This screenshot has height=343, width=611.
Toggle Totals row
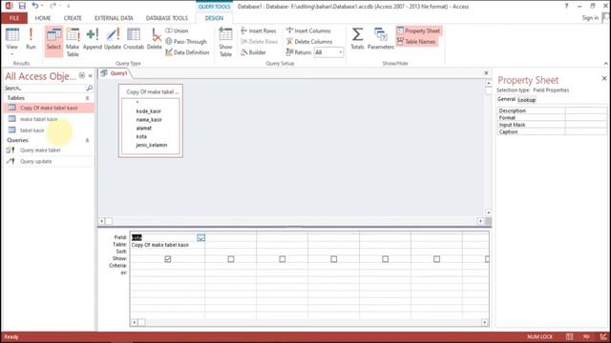tap(357, 38)
